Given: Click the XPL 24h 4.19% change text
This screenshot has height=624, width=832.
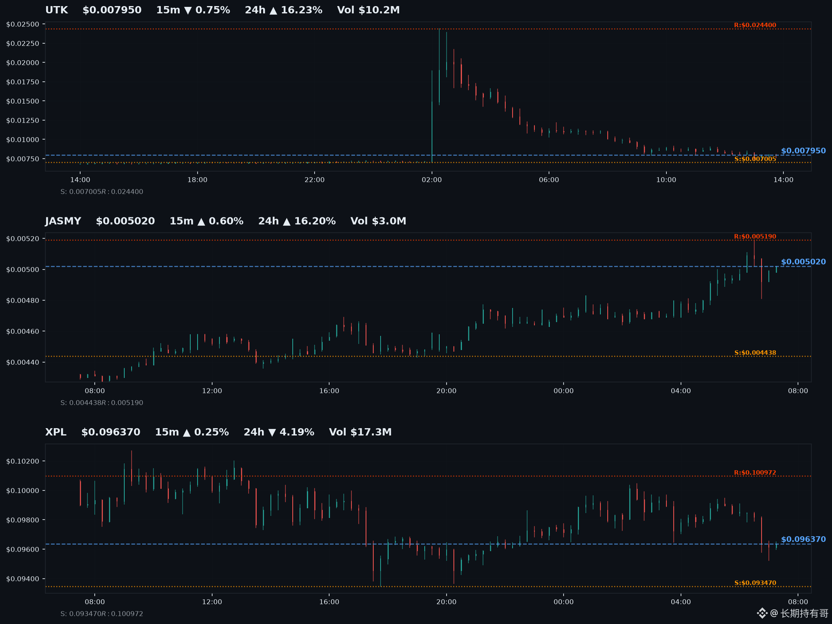Looking at the screenshot, I should [279, 432].
